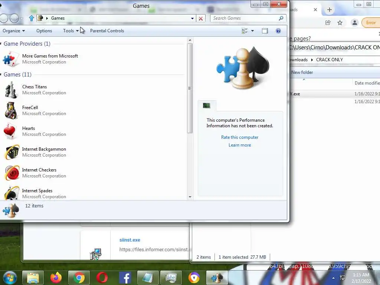This screenshot has height=285, width=380.
Task: Click the Options toolbar item
Action: tap(44, 31)
